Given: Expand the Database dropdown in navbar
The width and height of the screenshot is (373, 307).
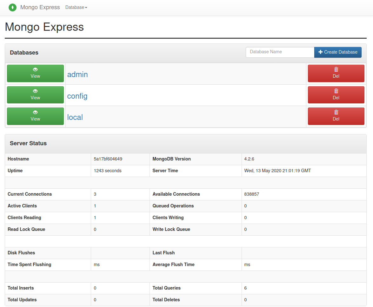Looking at the screenshot, I should (76, 7).
